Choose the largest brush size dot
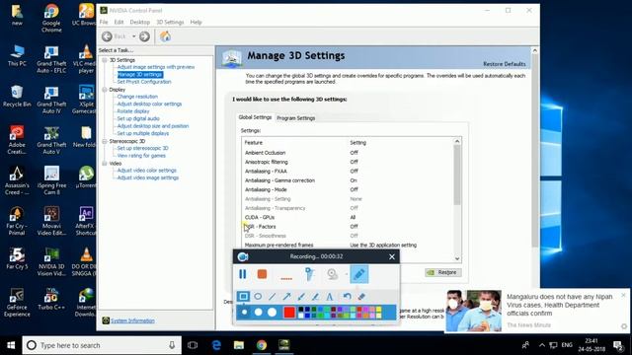Viewport: 632px width, 355px height. coord(273,312)
